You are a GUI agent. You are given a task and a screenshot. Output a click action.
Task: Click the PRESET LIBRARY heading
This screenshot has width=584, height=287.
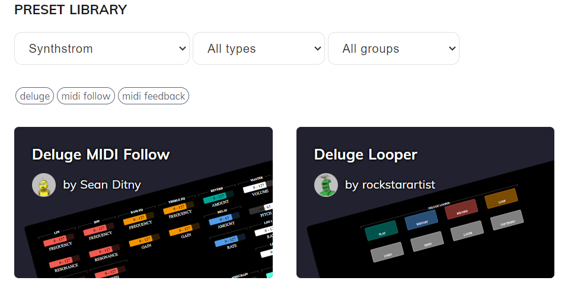click(71, 9)
